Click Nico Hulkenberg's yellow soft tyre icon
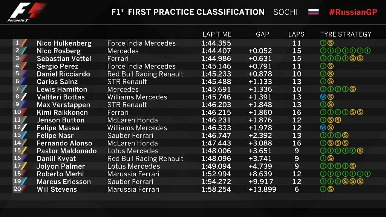386x217 pixels. [x=331, y=43]
